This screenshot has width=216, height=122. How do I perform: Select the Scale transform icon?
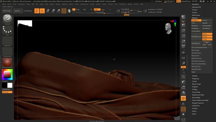pyautogui.click(x=53, y=11)
